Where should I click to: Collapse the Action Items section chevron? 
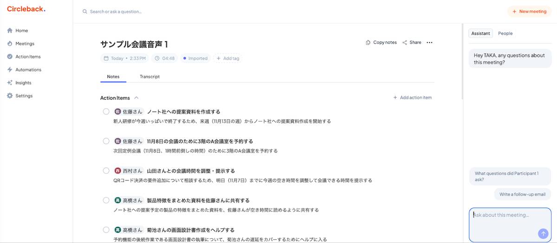click(x=136, y=98)
